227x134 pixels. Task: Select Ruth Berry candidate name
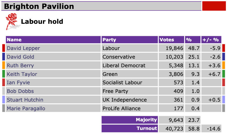(20, 66)
